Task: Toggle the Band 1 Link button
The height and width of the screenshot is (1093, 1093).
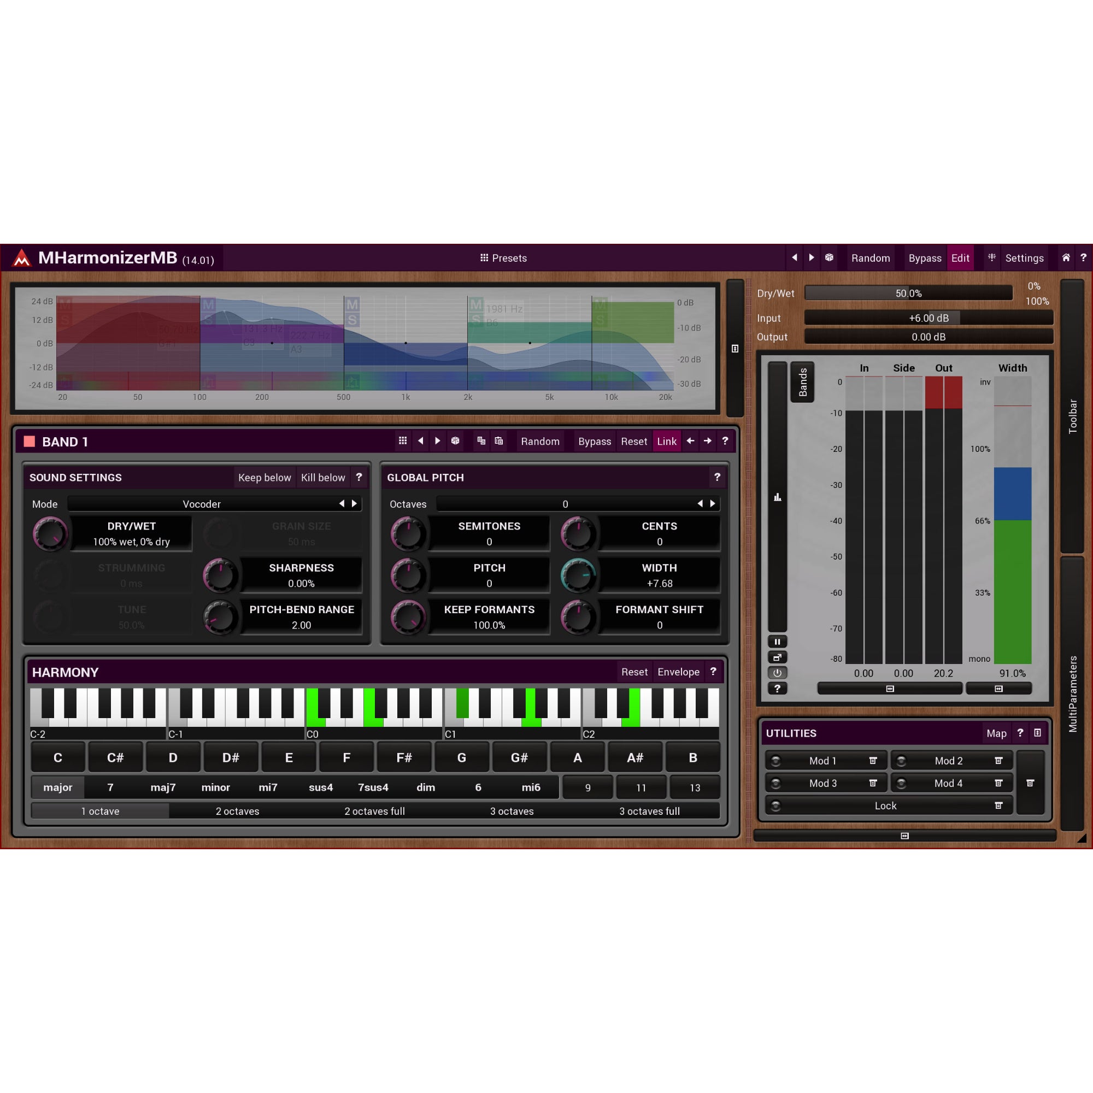Action: pos(666,441)
